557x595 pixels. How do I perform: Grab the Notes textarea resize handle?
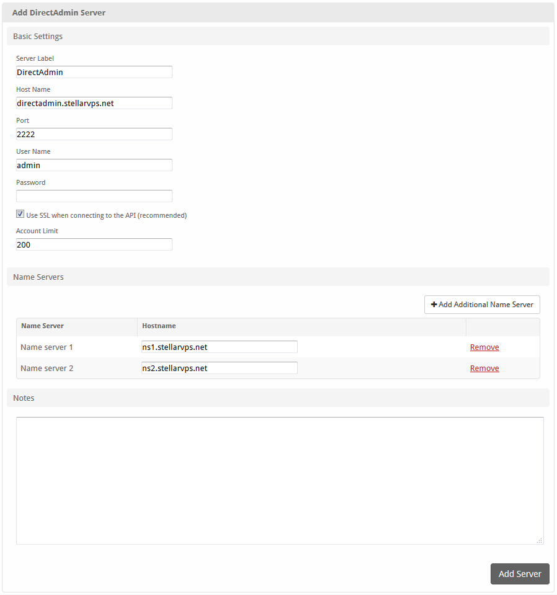tap(539, 540)
